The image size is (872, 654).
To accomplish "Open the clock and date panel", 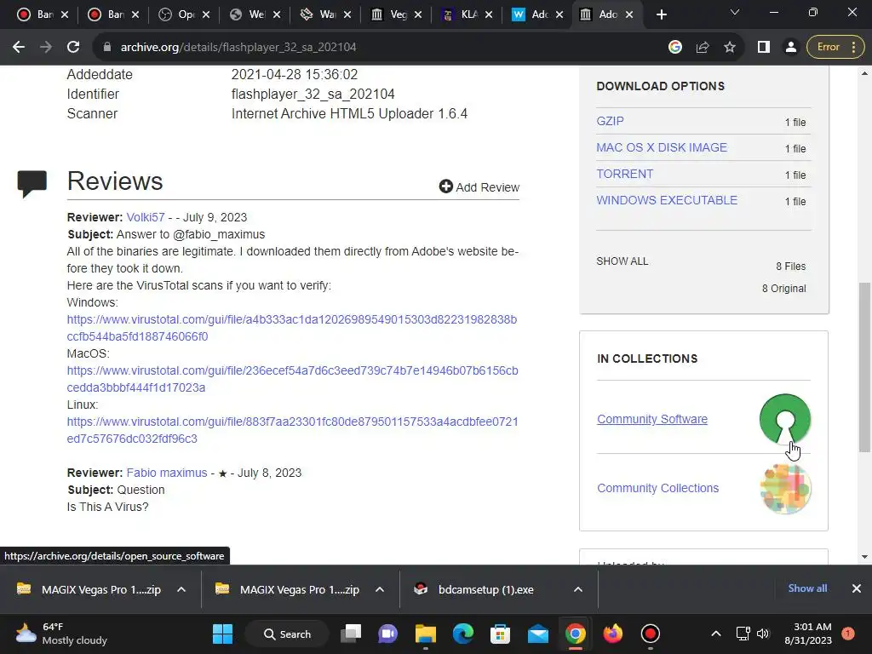I will 808,634.
